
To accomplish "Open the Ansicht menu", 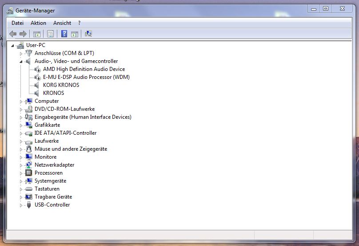I will pos(62,23).
